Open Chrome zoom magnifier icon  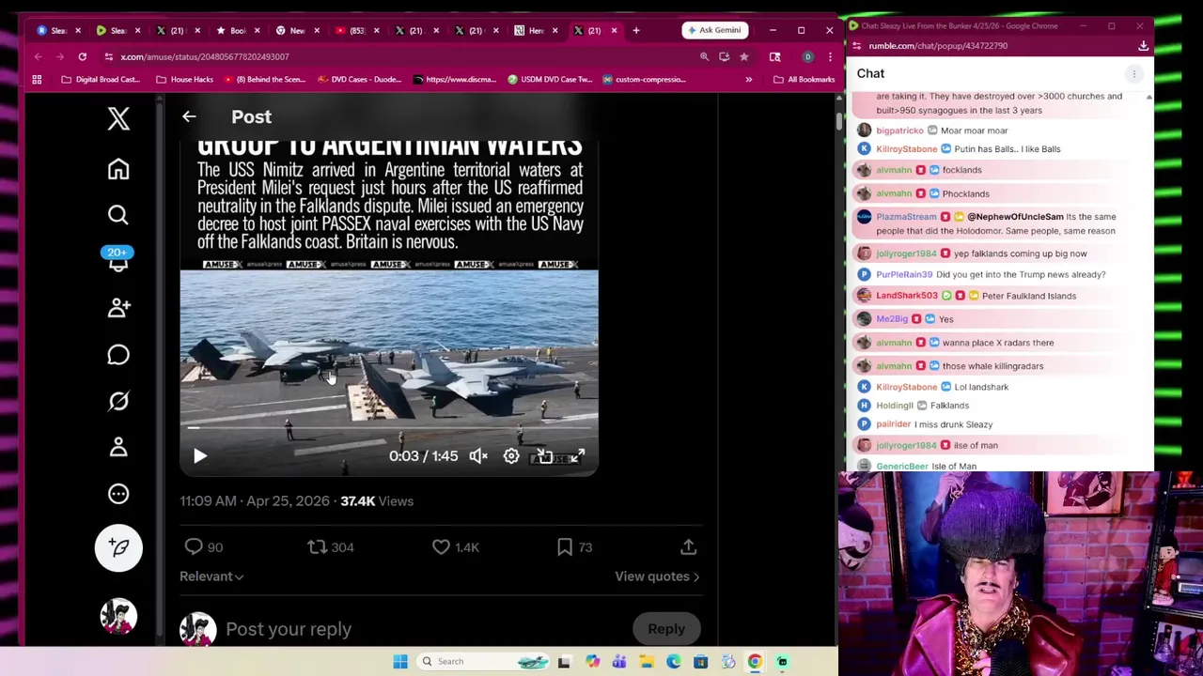coord(704,57)
